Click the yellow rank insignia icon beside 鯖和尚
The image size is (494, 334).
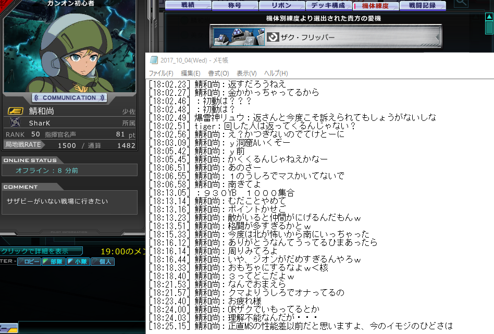[15, 111]
